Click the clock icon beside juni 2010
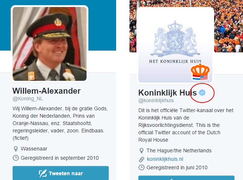 [x=142, y=167]
